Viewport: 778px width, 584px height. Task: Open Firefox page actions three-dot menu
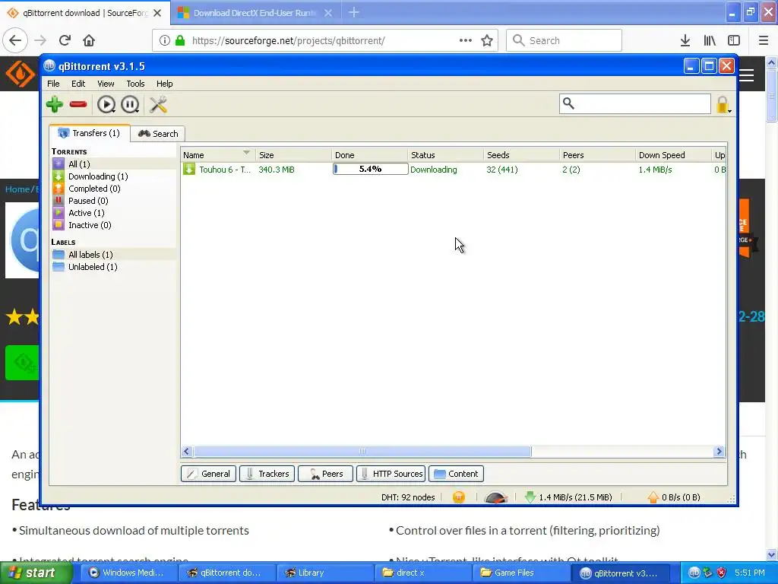point(466,41)
